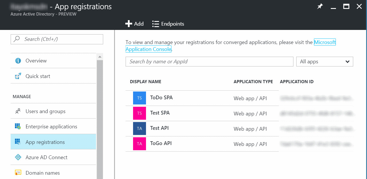Screen dimensions: 367x179
Task: Click the Users and groups icon
Action: click(x=18, y=111)
